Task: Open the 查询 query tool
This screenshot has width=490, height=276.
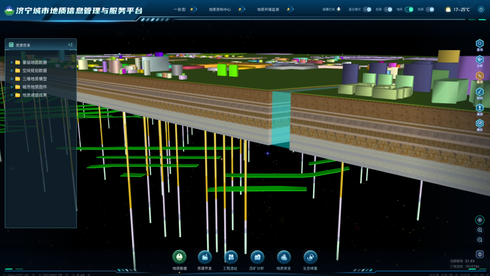Action: [x=479, y=44]
